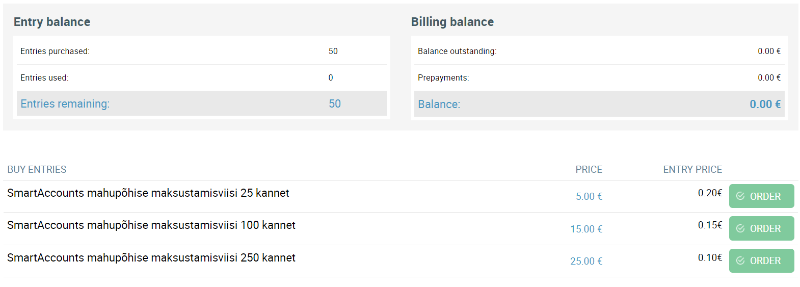This screenshot has height=287, width=800.
Task: Click the entries remaining value 50
Action: (x=335, y=103)
